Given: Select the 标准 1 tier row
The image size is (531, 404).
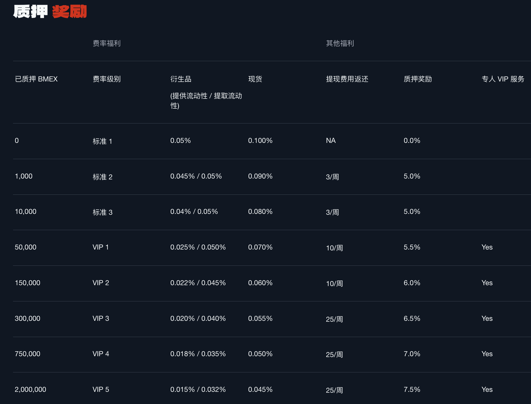Looking at the screenshot, I should pyautogui.click(x=102, y=141).
